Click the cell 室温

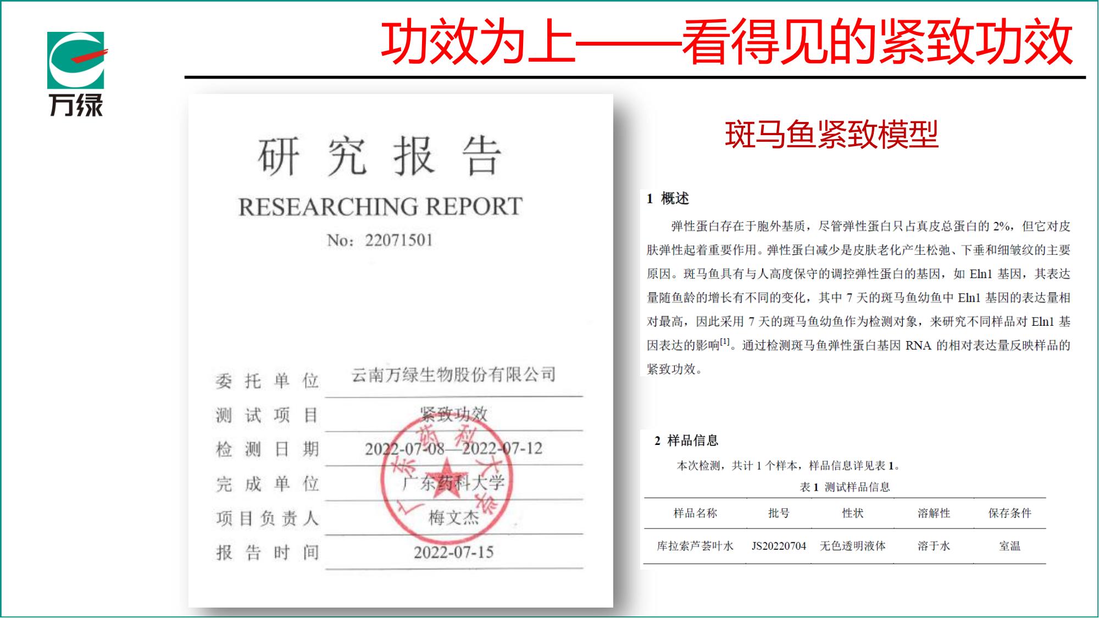[1009, 546]
